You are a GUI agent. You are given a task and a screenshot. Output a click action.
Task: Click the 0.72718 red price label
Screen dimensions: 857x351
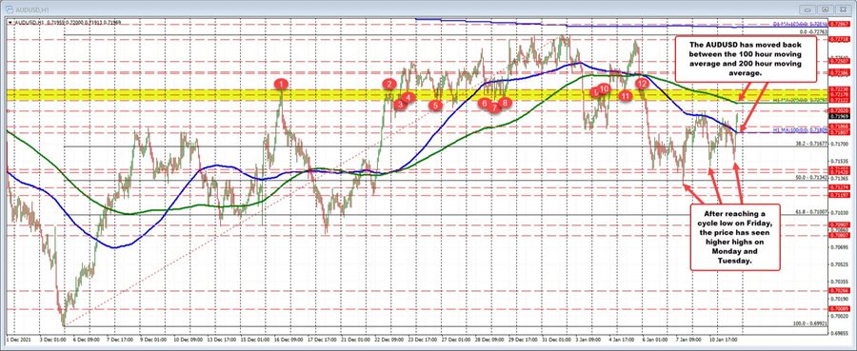(841, 40)
